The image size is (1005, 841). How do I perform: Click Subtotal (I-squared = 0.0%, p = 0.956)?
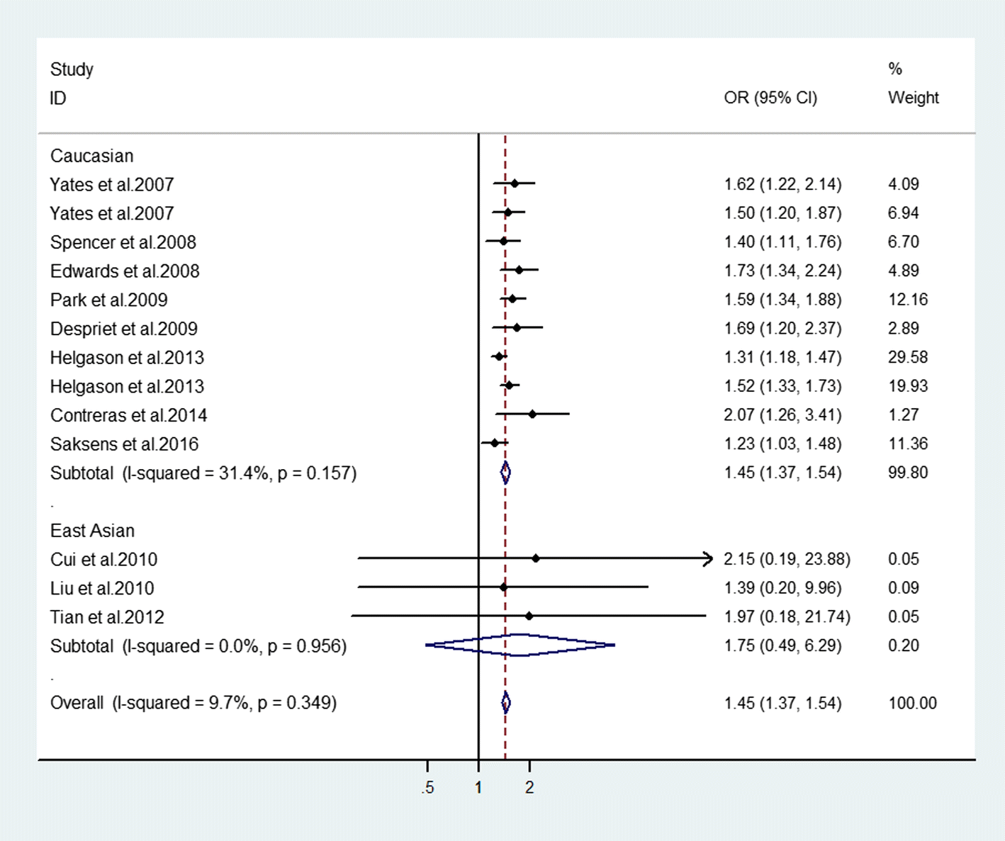click(198, 646)
